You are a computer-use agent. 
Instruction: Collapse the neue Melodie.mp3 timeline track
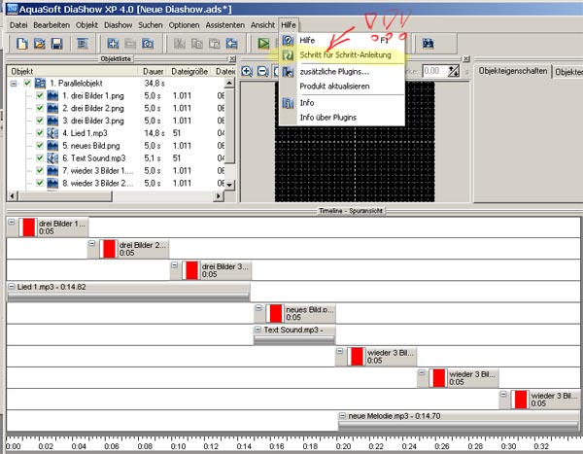344,415
